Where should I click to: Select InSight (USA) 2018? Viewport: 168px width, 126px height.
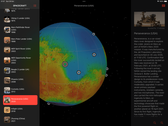point(20,110)
